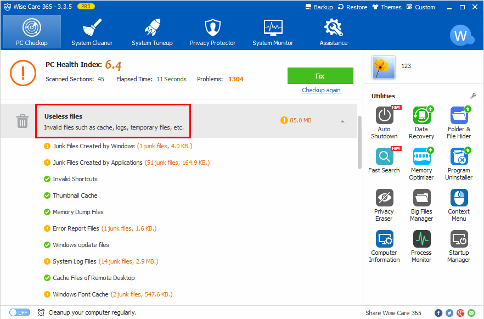Select Cache Files of Remote Desktop row
This screenshot has height=319, width=484.
[x=89, y=278]
